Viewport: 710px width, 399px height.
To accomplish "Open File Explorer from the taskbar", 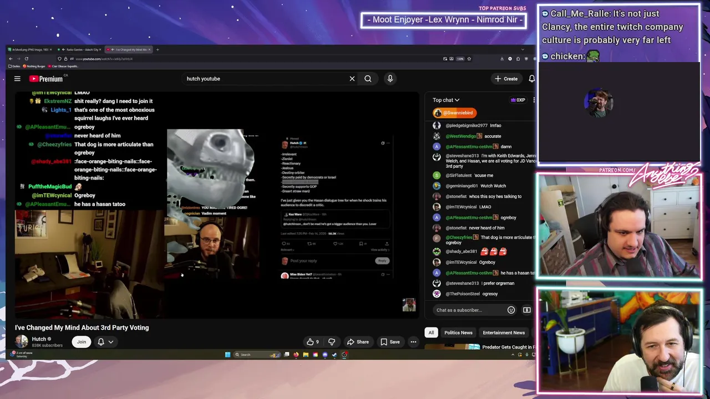I will (306, 355).
